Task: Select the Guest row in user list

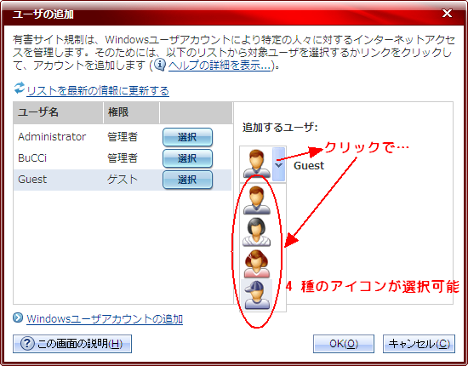Action: [123, 180]
